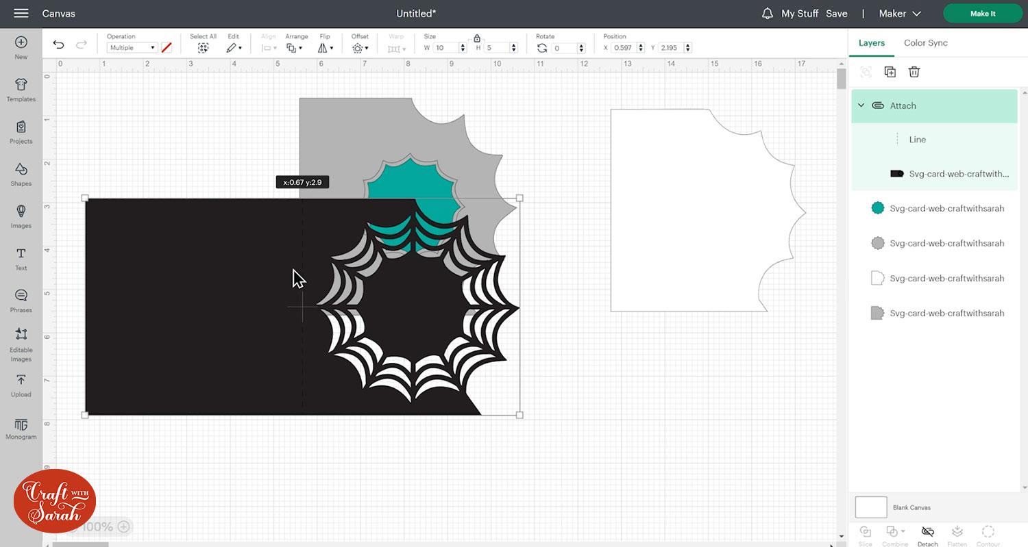The height and width of the screenshot is (547, 1028).
Task: Click the width W size field
Action: (450, 48)
